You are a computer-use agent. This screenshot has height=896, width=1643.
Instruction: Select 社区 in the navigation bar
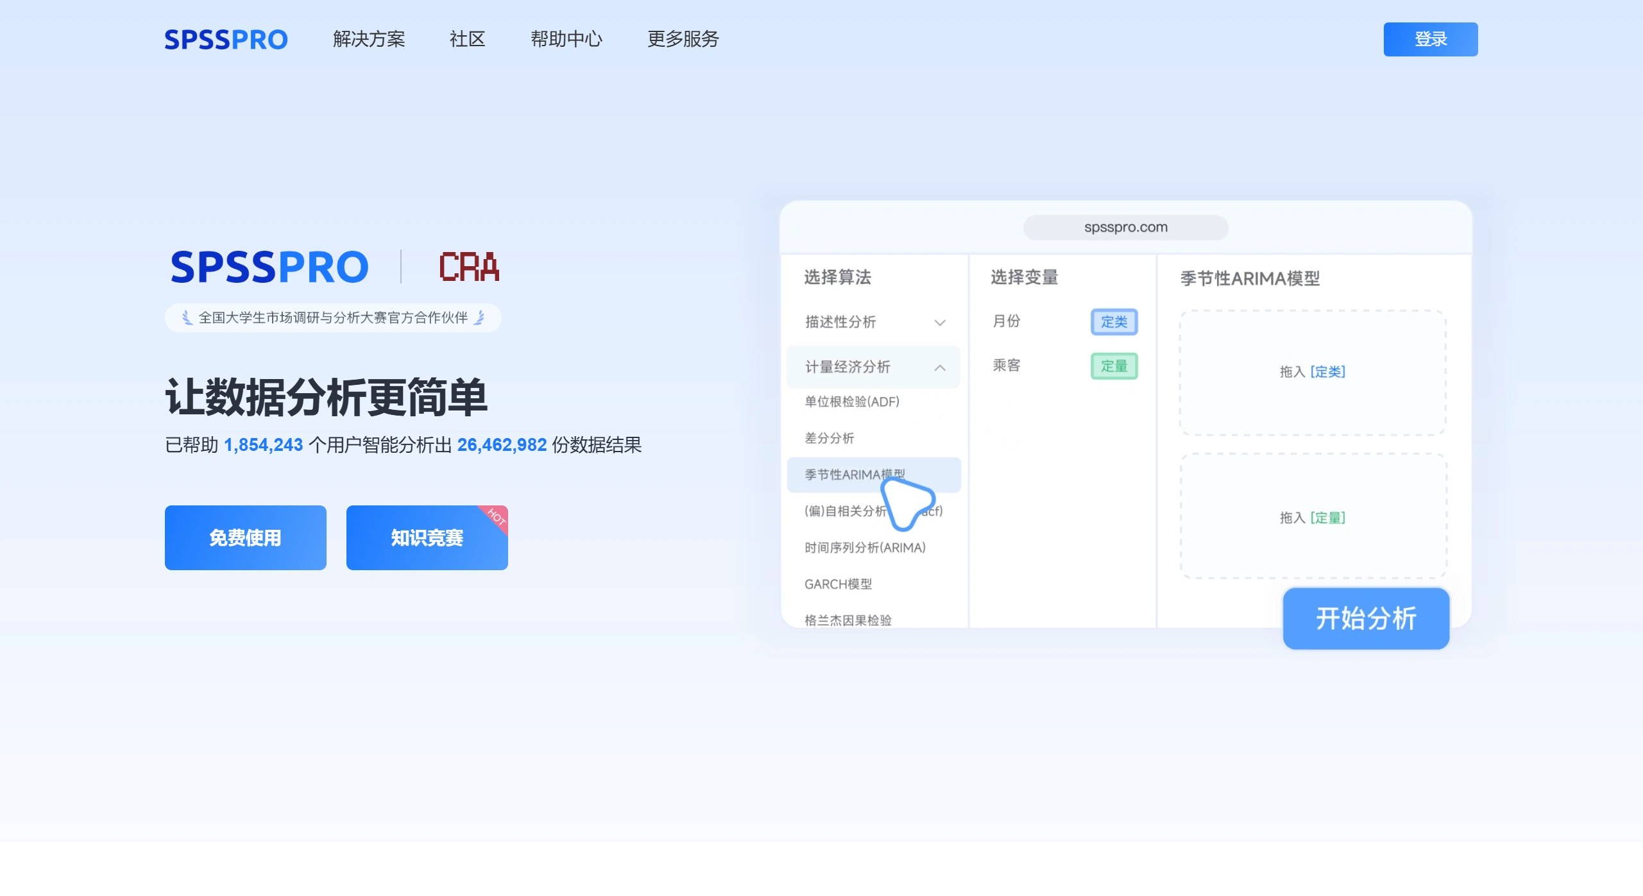468,39
